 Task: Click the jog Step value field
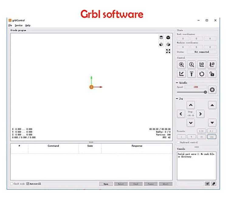coord(191,115)
